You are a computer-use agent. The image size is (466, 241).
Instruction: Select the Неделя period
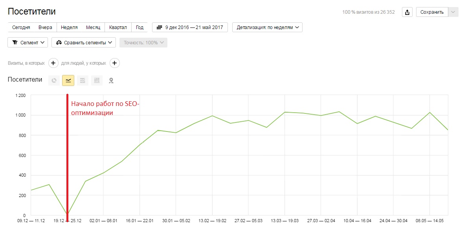coord(69,27)
